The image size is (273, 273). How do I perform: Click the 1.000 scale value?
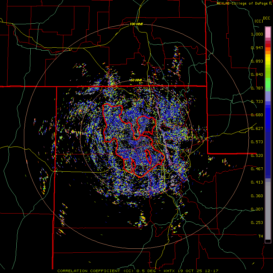[257, 34]
